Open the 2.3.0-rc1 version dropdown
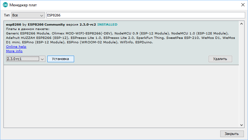The width and height of the screenshot is (248, 140). click(x=26, y=59)
